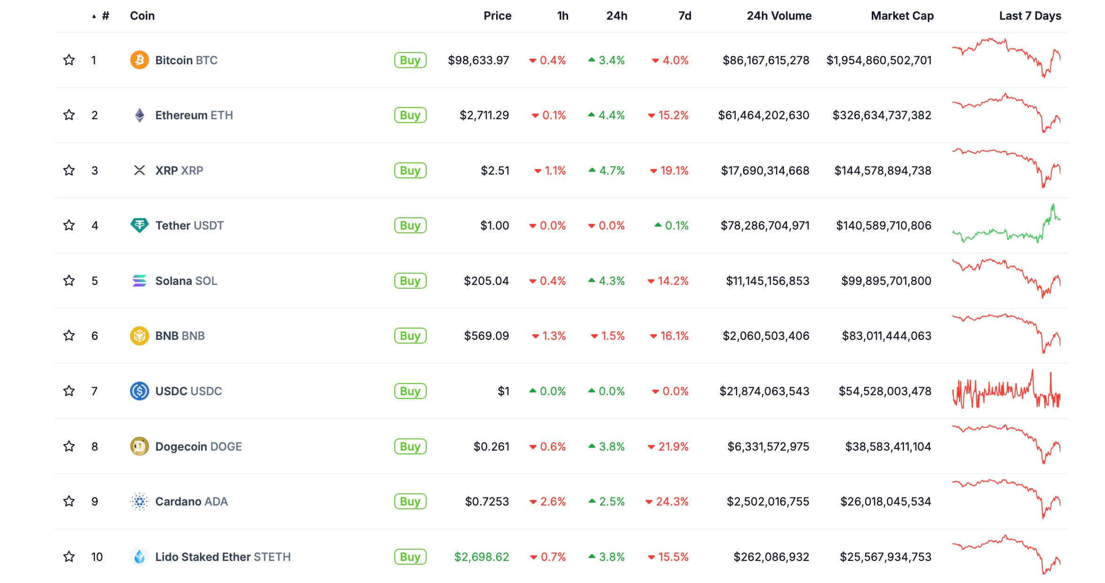Click the Ethereum diamond logo icon
Viewport: 1105px width, 583px height.
click(x=139, y=115)
